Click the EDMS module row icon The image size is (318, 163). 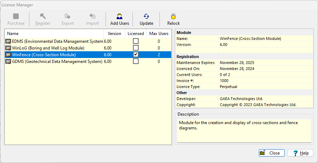(x=8, y=41)
